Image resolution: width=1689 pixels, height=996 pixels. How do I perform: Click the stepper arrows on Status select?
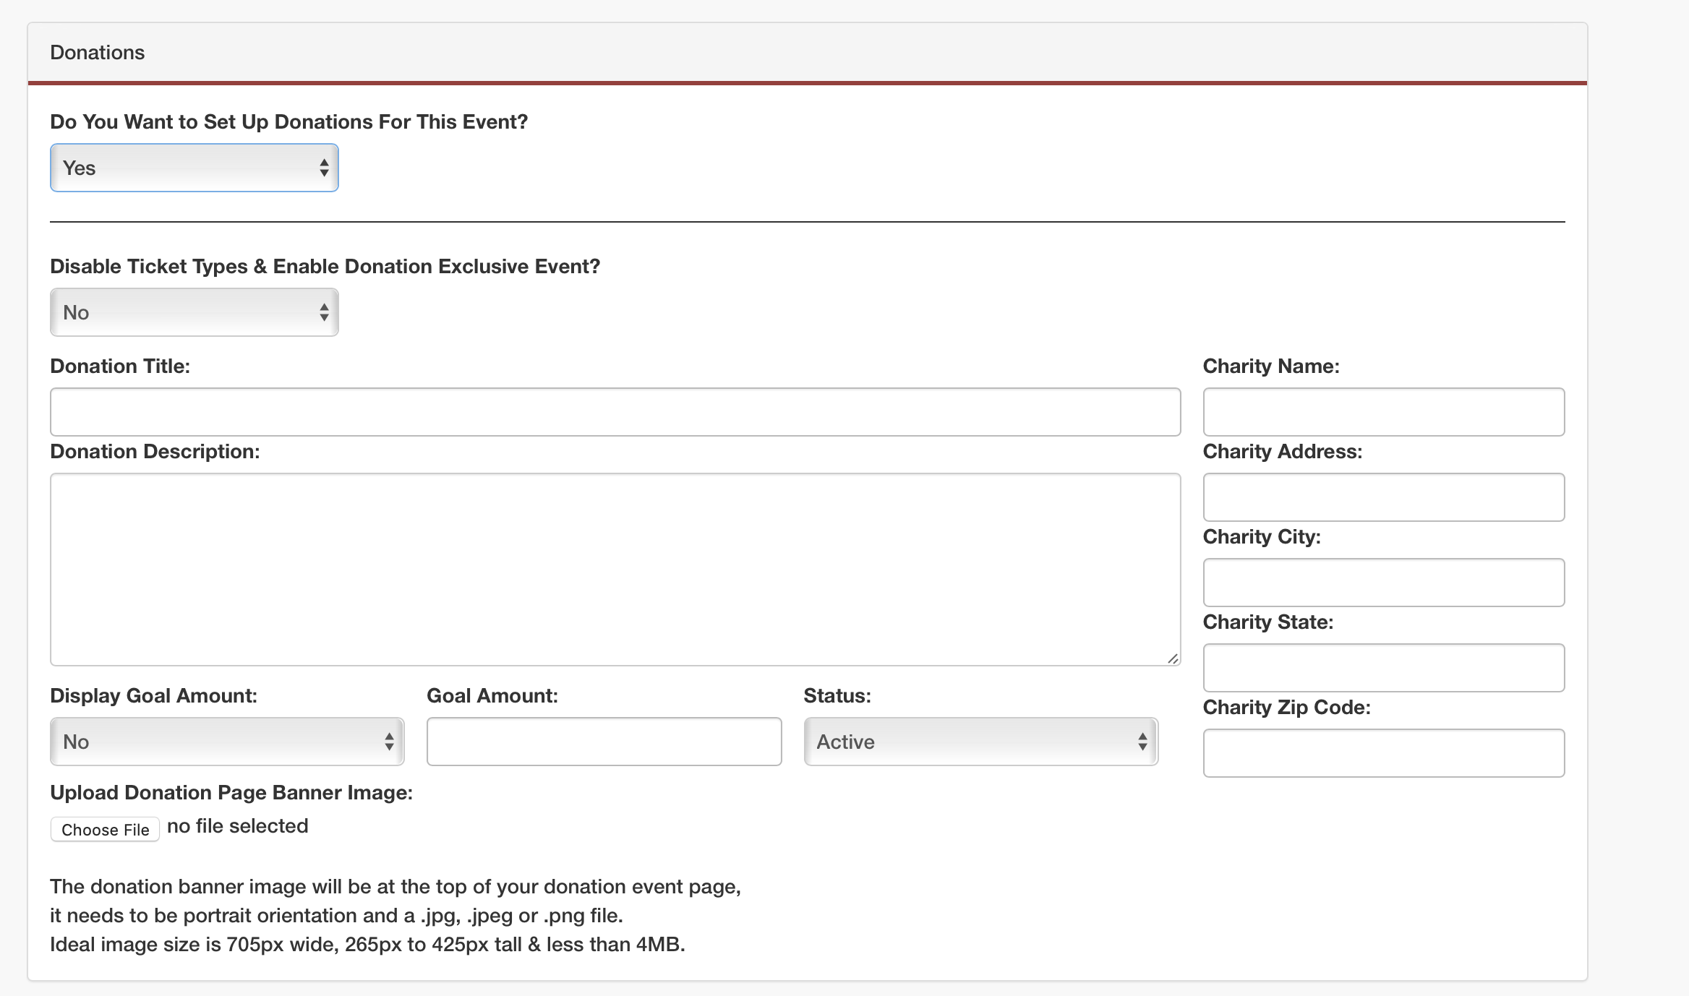[1142, 742]
